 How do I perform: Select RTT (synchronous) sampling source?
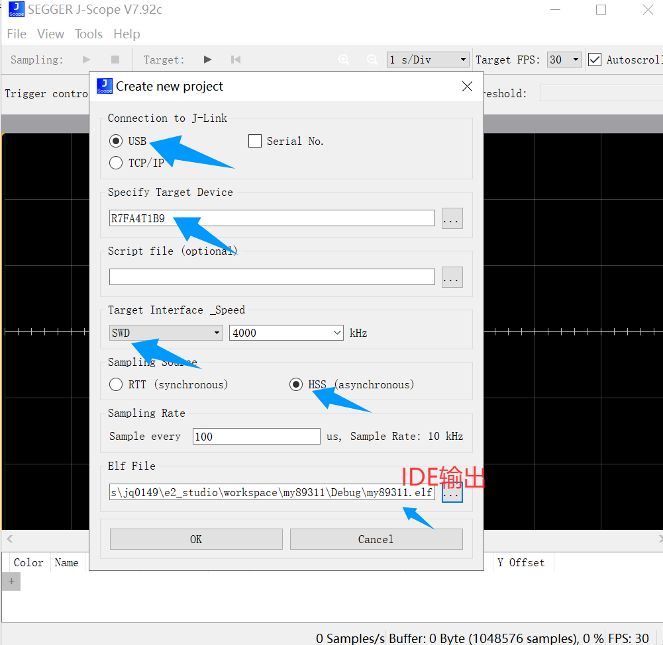pos(116,384)
